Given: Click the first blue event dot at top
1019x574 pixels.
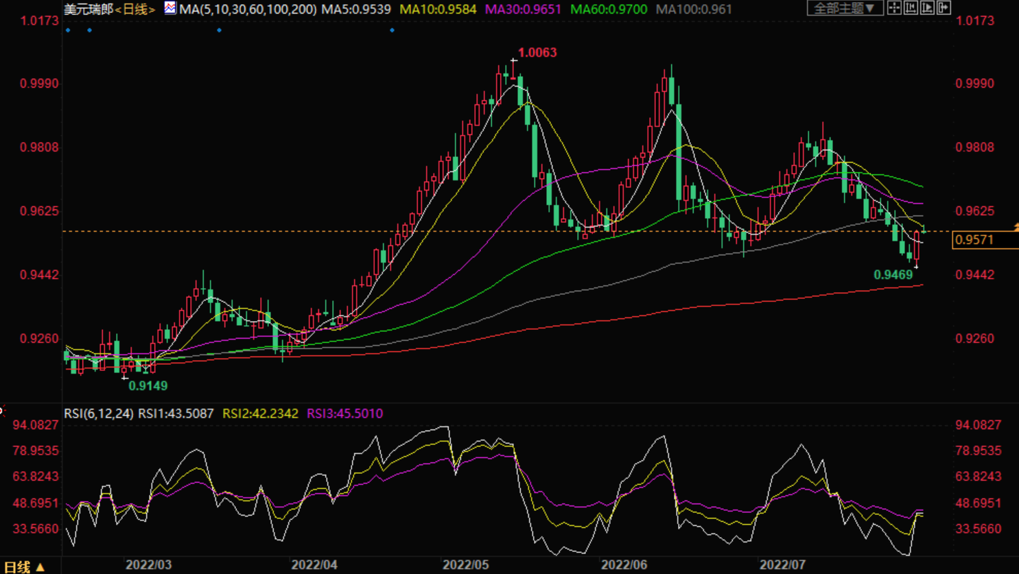Looking at the screenshot, I should click(68, 30).
